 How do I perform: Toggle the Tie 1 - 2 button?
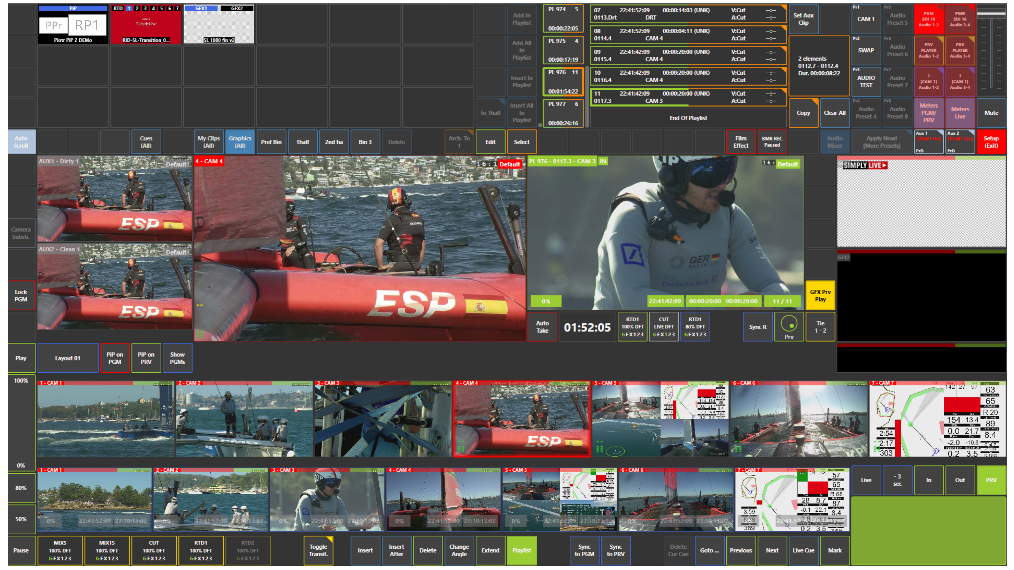click(x=820, y=326)
